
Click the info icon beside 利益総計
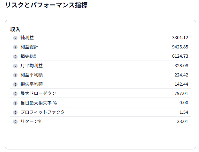[15, 47]
